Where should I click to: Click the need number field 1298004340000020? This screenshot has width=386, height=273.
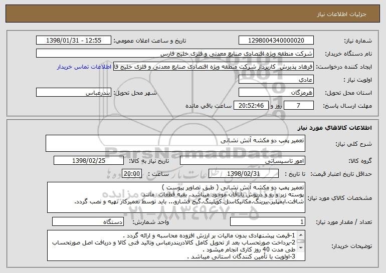point(276,41)
